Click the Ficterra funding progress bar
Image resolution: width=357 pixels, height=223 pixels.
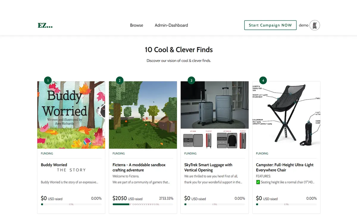(143, 204)
